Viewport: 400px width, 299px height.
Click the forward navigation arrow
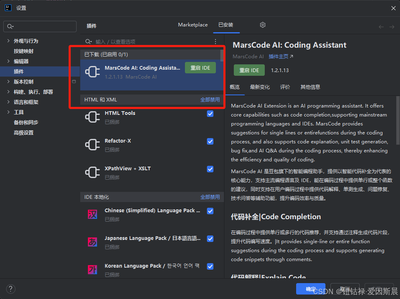coord(392,27)
